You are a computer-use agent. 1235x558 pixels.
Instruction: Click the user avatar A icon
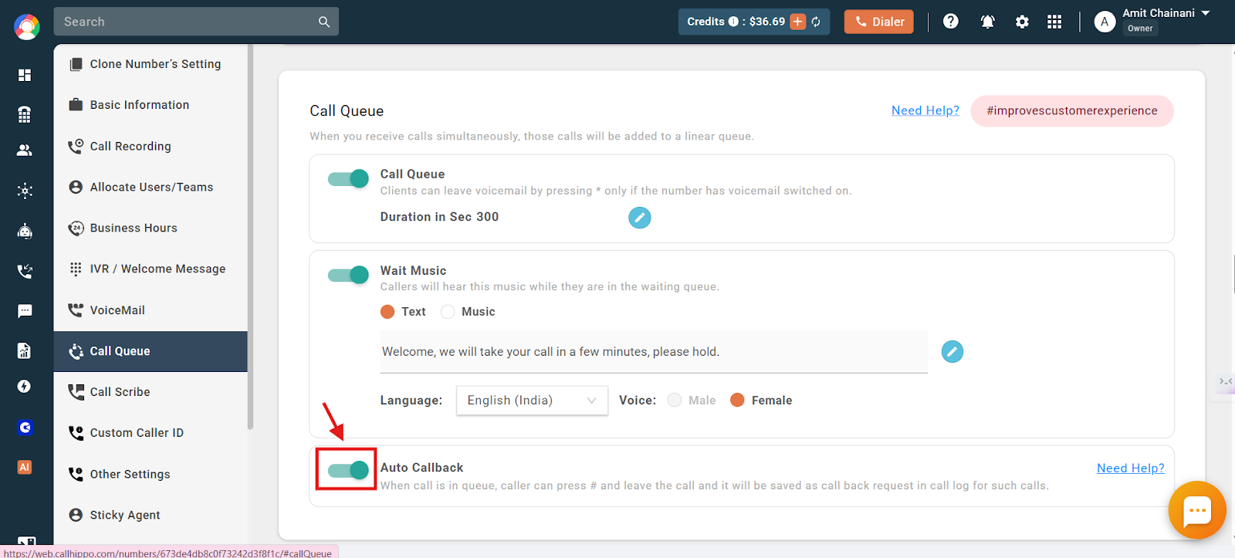(1105, 22)
